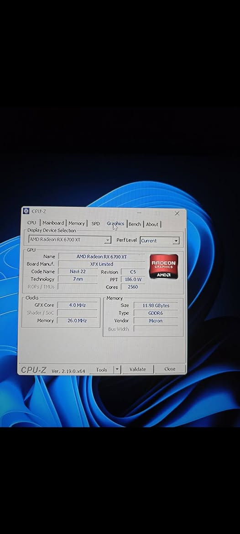The image size is (240, 534).
Task: Click the XFX Limited board manufacturer value
Action: pyautogui.click(x=102, y=264)
